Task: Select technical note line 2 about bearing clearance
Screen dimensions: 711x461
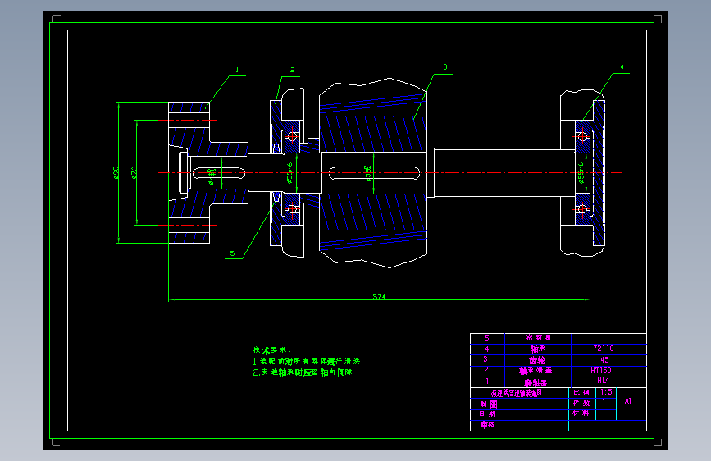Action: click(303, 372)
